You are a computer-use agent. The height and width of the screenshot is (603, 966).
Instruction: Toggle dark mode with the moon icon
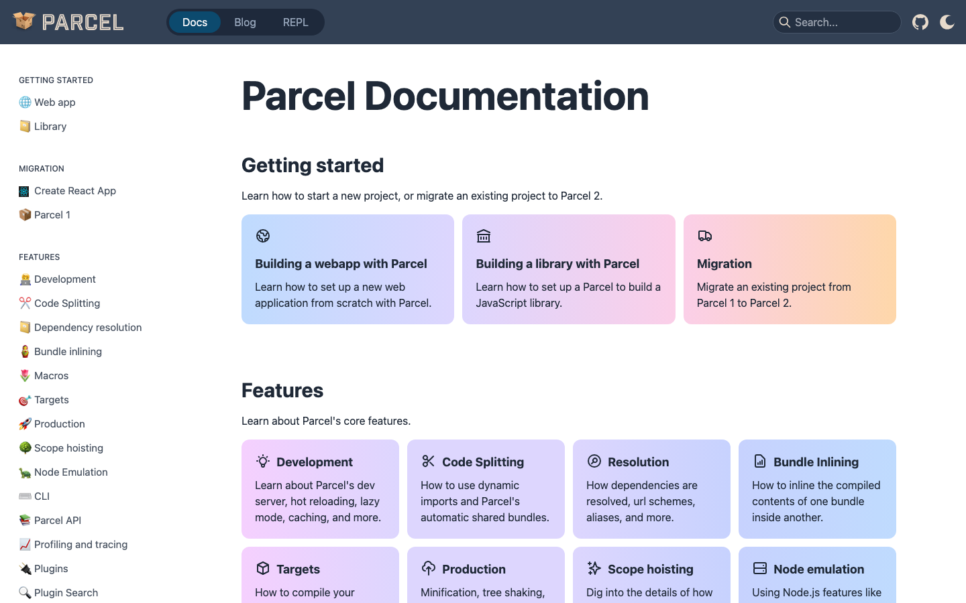pos(947,22)
